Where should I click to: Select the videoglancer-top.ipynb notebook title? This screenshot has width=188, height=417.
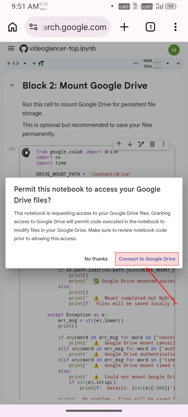point(62,49)
